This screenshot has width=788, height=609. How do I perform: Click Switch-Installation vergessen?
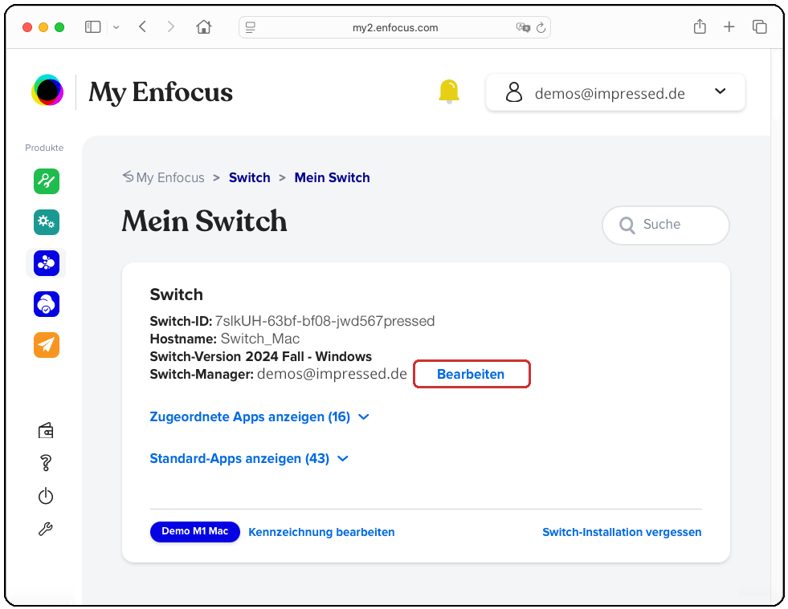tap(622, 532)
